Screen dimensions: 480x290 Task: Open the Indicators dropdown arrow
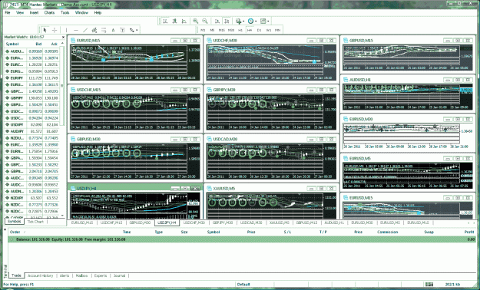pyautogui.click(x=243, y=21)
